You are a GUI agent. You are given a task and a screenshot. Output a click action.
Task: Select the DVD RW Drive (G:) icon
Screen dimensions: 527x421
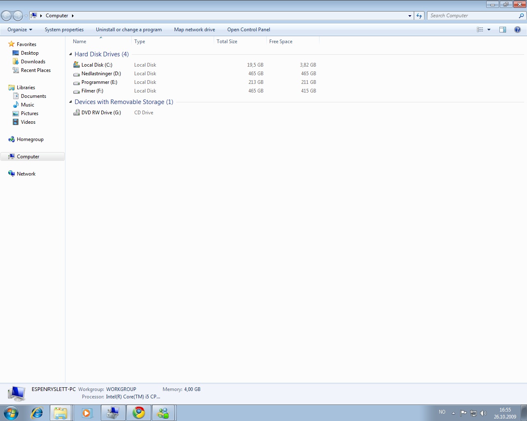[x=77, y=112]
